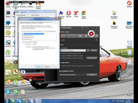This screenshot has width=138, height=103.
Task: Click 'Без автозавершения записи' field
Action: [x=72, y=75]
